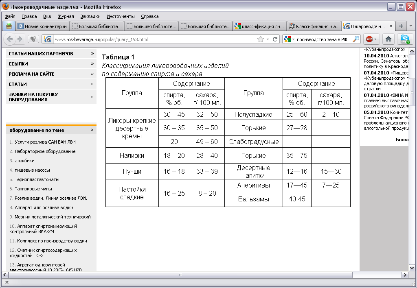
Task: Click the Forward navigation arrow
Action: click(x=20, y=39)
